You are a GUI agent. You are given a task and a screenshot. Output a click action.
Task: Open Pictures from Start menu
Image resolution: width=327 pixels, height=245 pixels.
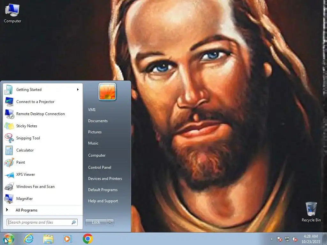[x=95, y=132]
